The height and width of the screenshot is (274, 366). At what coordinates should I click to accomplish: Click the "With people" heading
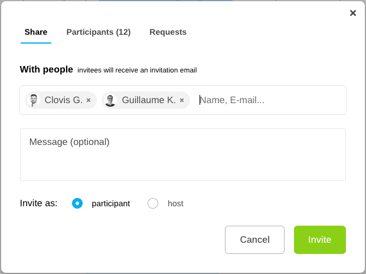47,70
